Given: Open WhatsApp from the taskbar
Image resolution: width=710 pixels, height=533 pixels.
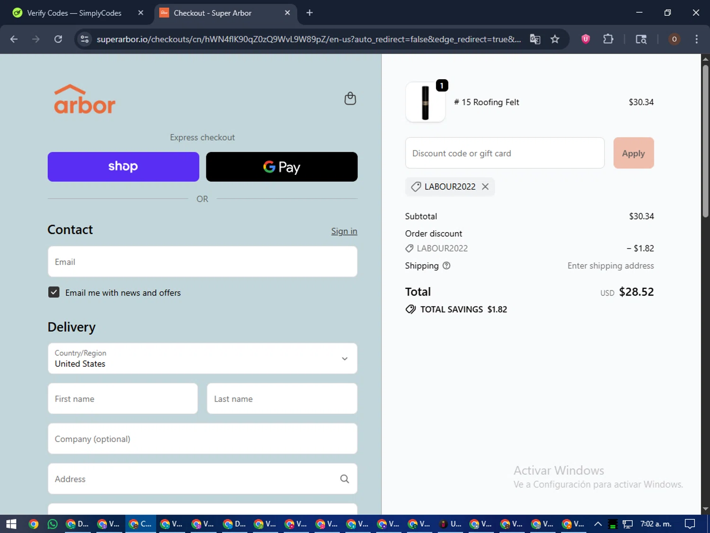Looking at the screenshot, I should (53, 524).
